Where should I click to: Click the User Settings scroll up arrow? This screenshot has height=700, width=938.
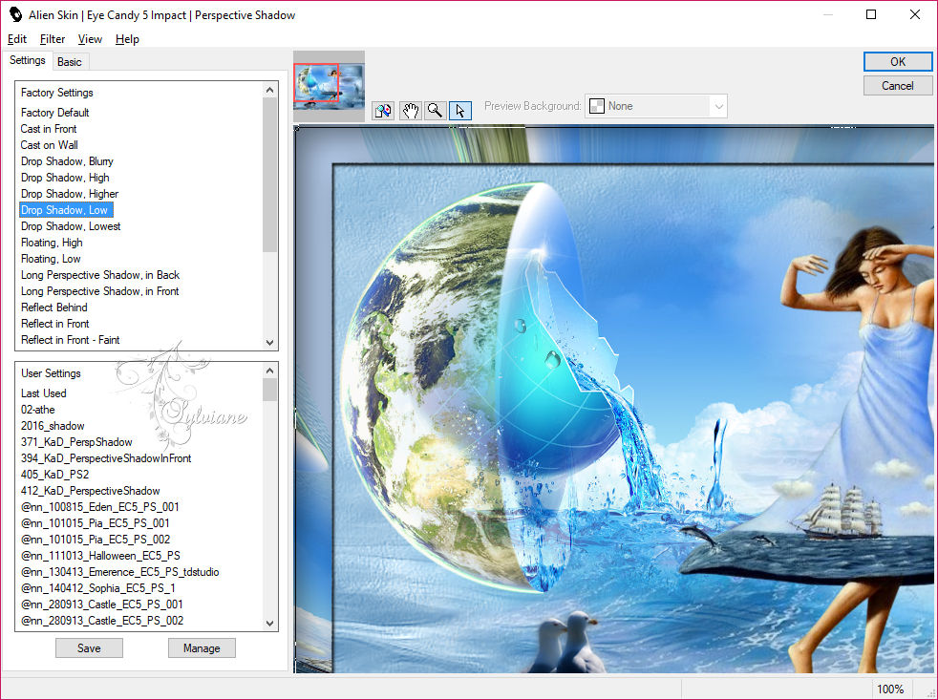click(269, 371)
